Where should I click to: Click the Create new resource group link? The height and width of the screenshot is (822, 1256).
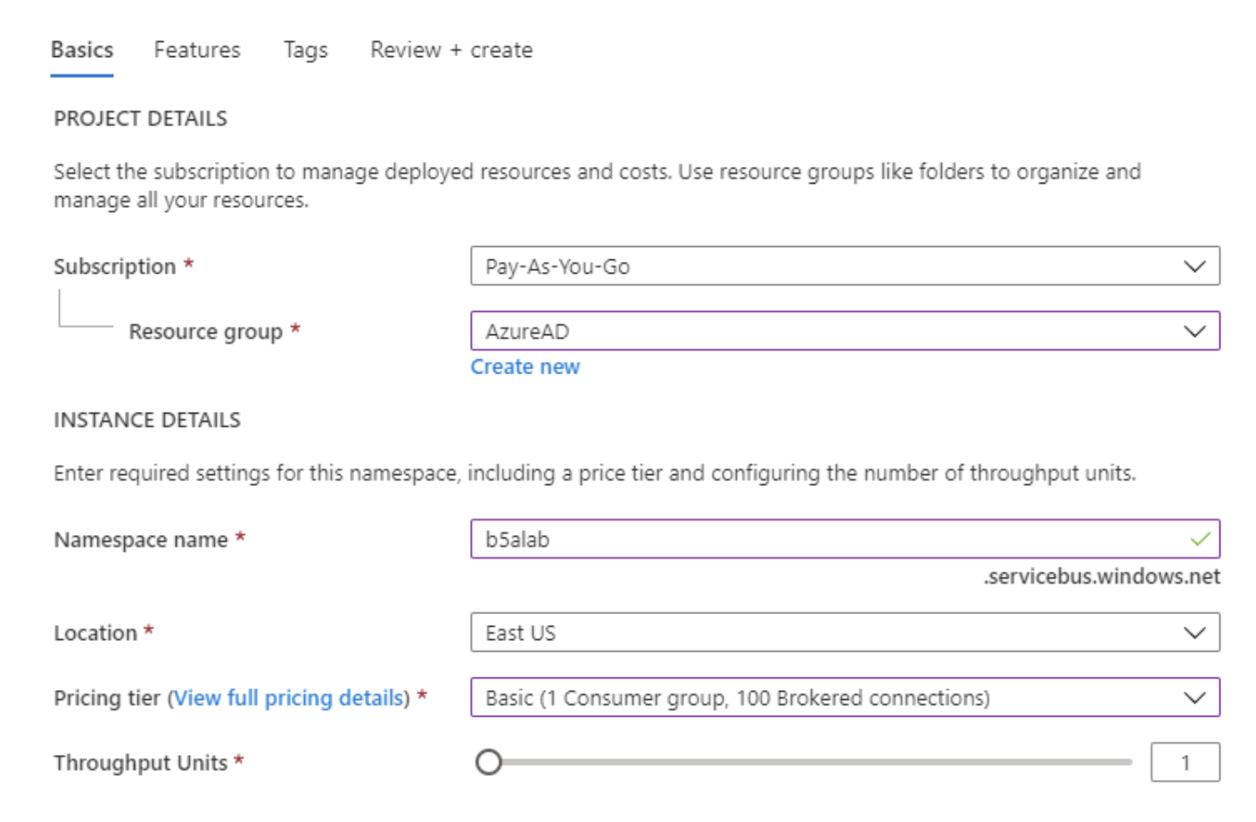tap(525, 366)
